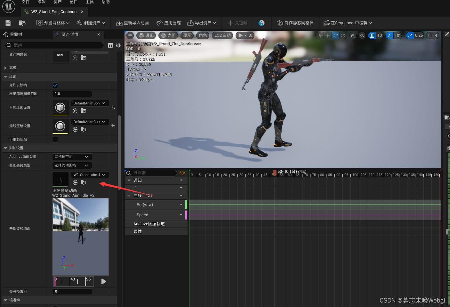Open the Window menu
The image size is (450, 307).
(74, 2)
